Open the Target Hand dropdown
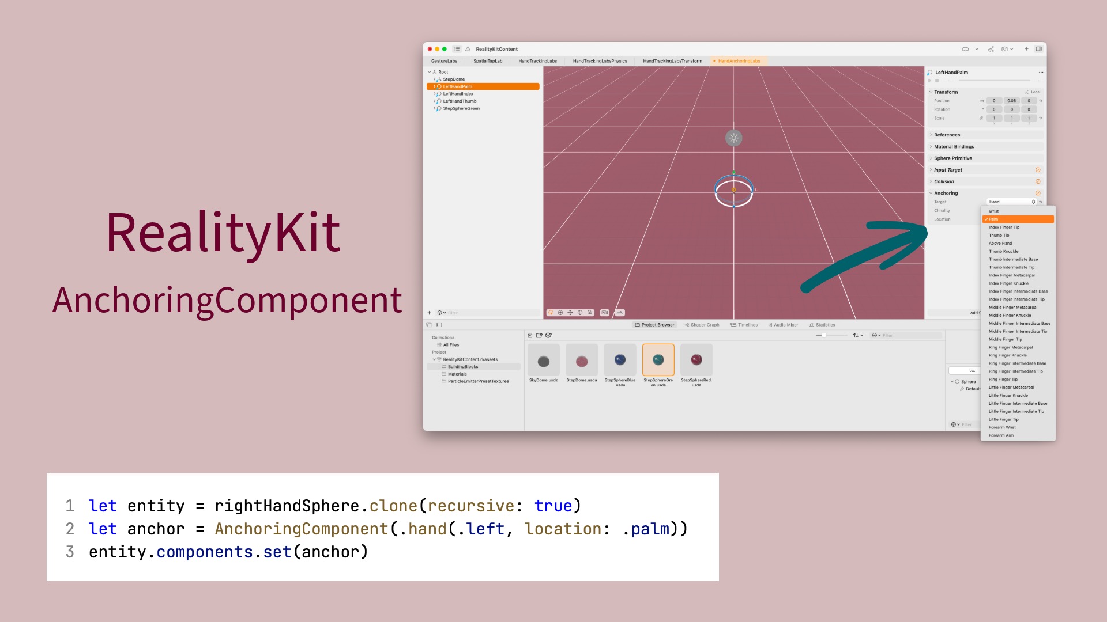 [x=1012, y=202]
